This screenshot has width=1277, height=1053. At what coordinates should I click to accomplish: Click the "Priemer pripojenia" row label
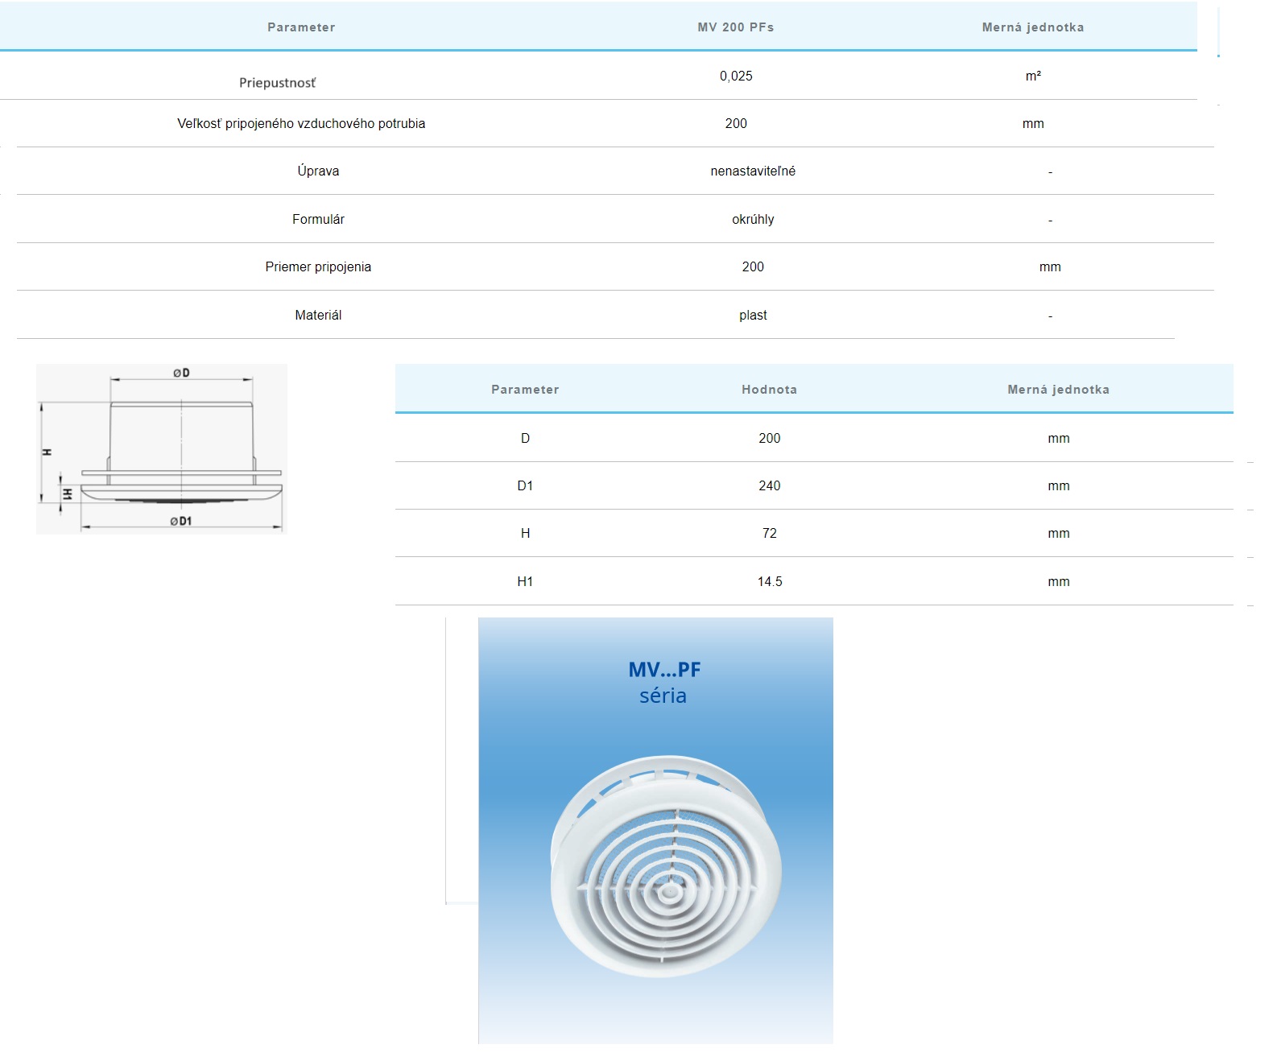[x=318, y=266]
